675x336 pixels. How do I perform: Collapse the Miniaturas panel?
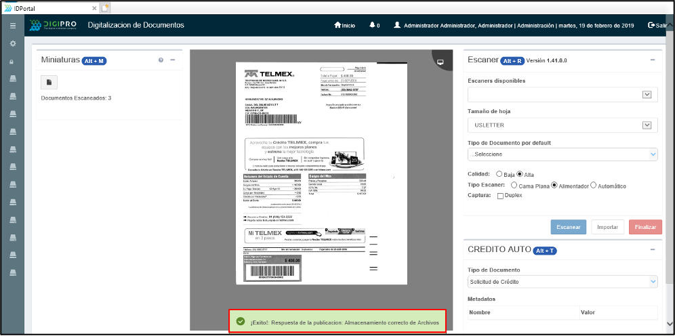point(173,60)
